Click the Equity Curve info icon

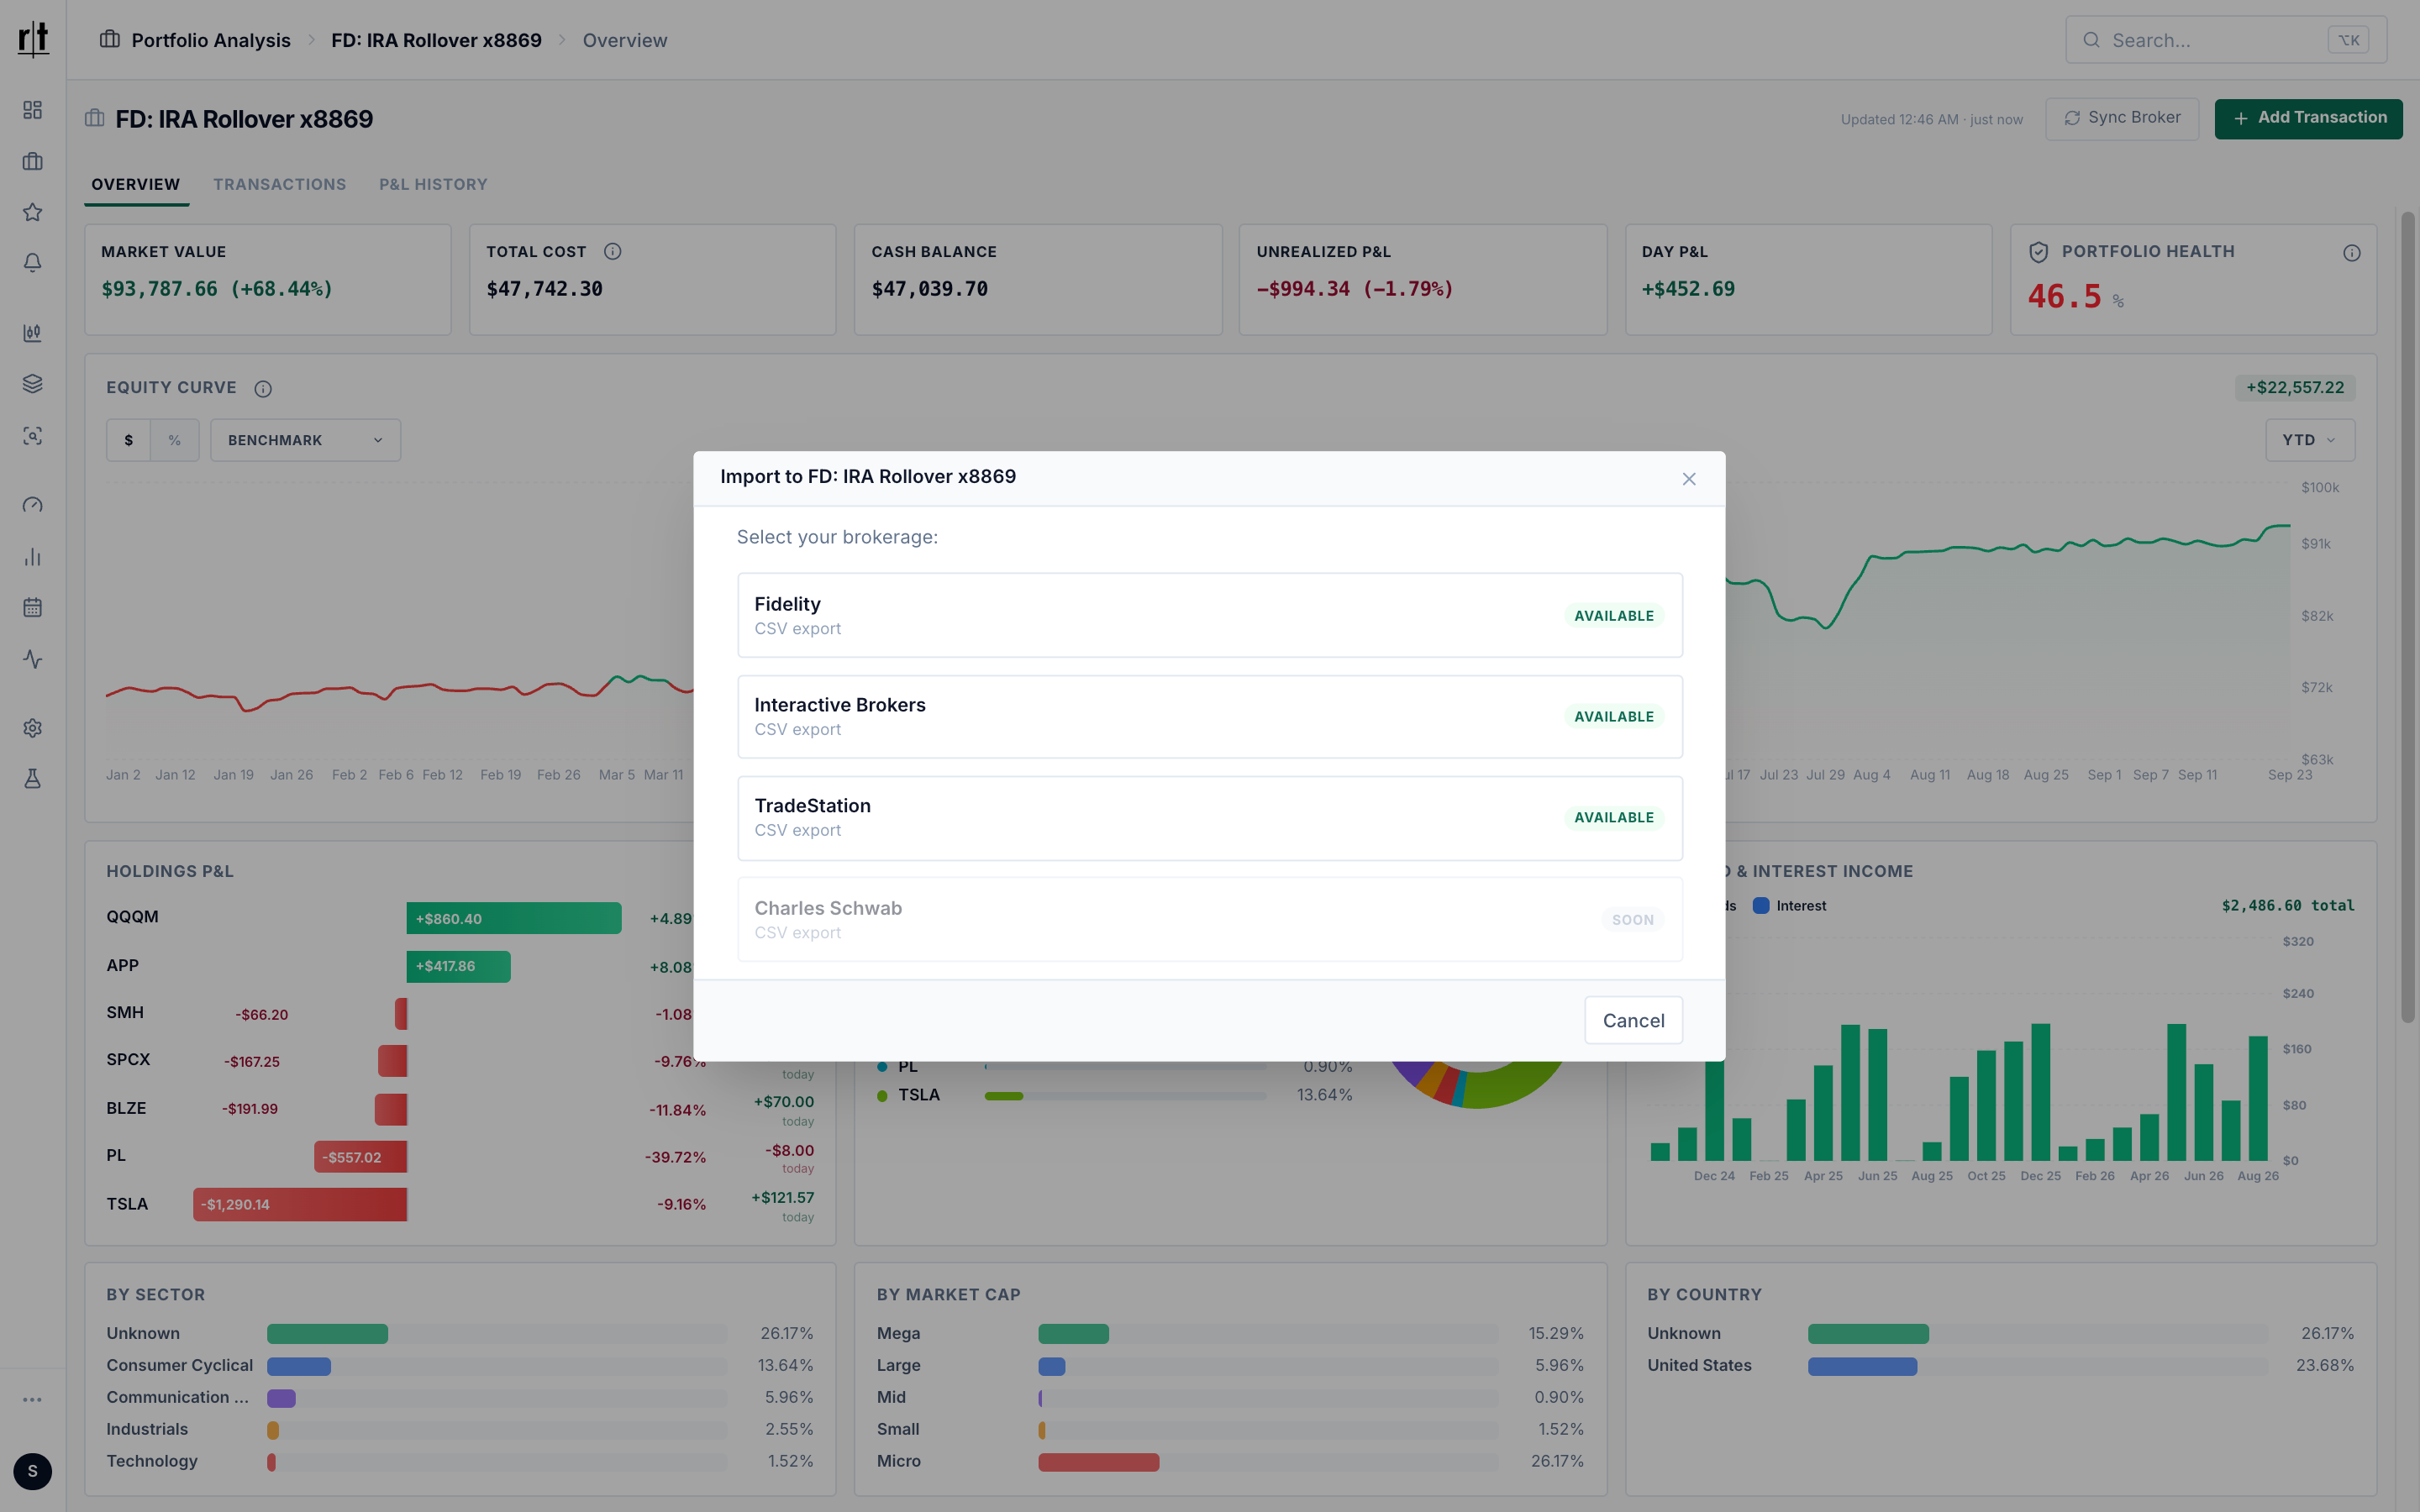click(x=263, y=389)
